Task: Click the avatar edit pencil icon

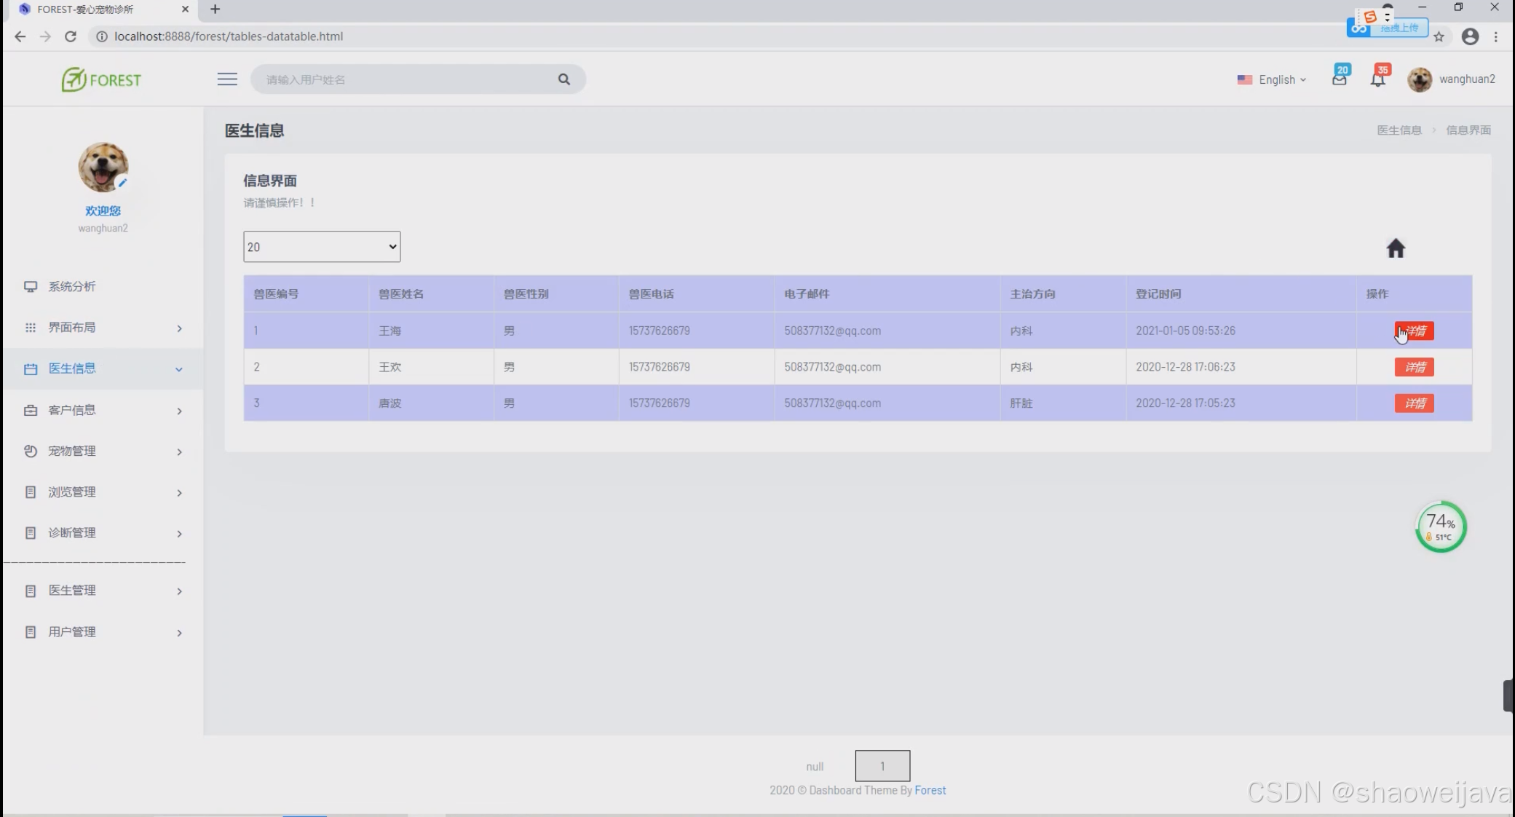Action: point(122,183)
